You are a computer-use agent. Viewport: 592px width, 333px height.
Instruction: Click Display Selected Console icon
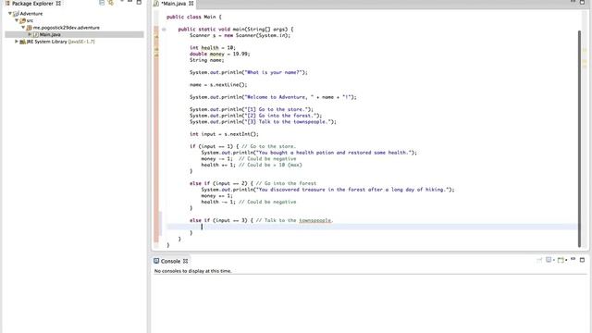[549, 260]
